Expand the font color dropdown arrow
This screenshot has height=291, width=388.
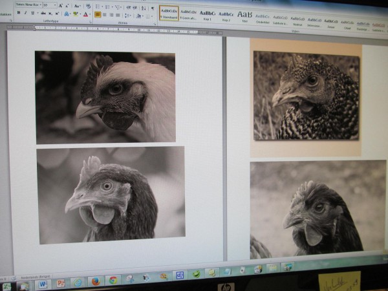point(90,15)
